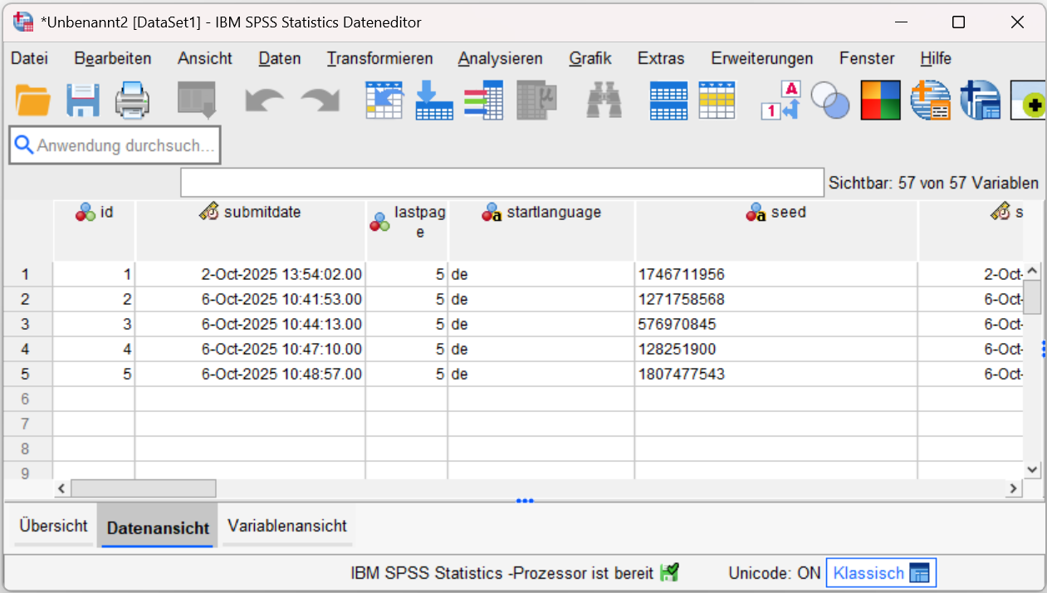Switch to the Variablenansicht tab
This screenshot has width=1047, height=593.
[287, 526]
